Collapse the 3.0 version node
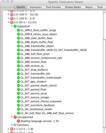The width and height of the screenshot is (106, 133). tap(9, 22)
